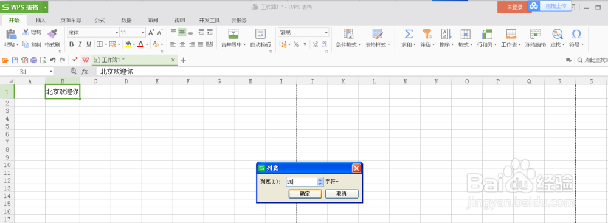Screen dimensions: 608x223
Task: Click the zoom magnifier beside the fx icon
Action: (74, 71)
